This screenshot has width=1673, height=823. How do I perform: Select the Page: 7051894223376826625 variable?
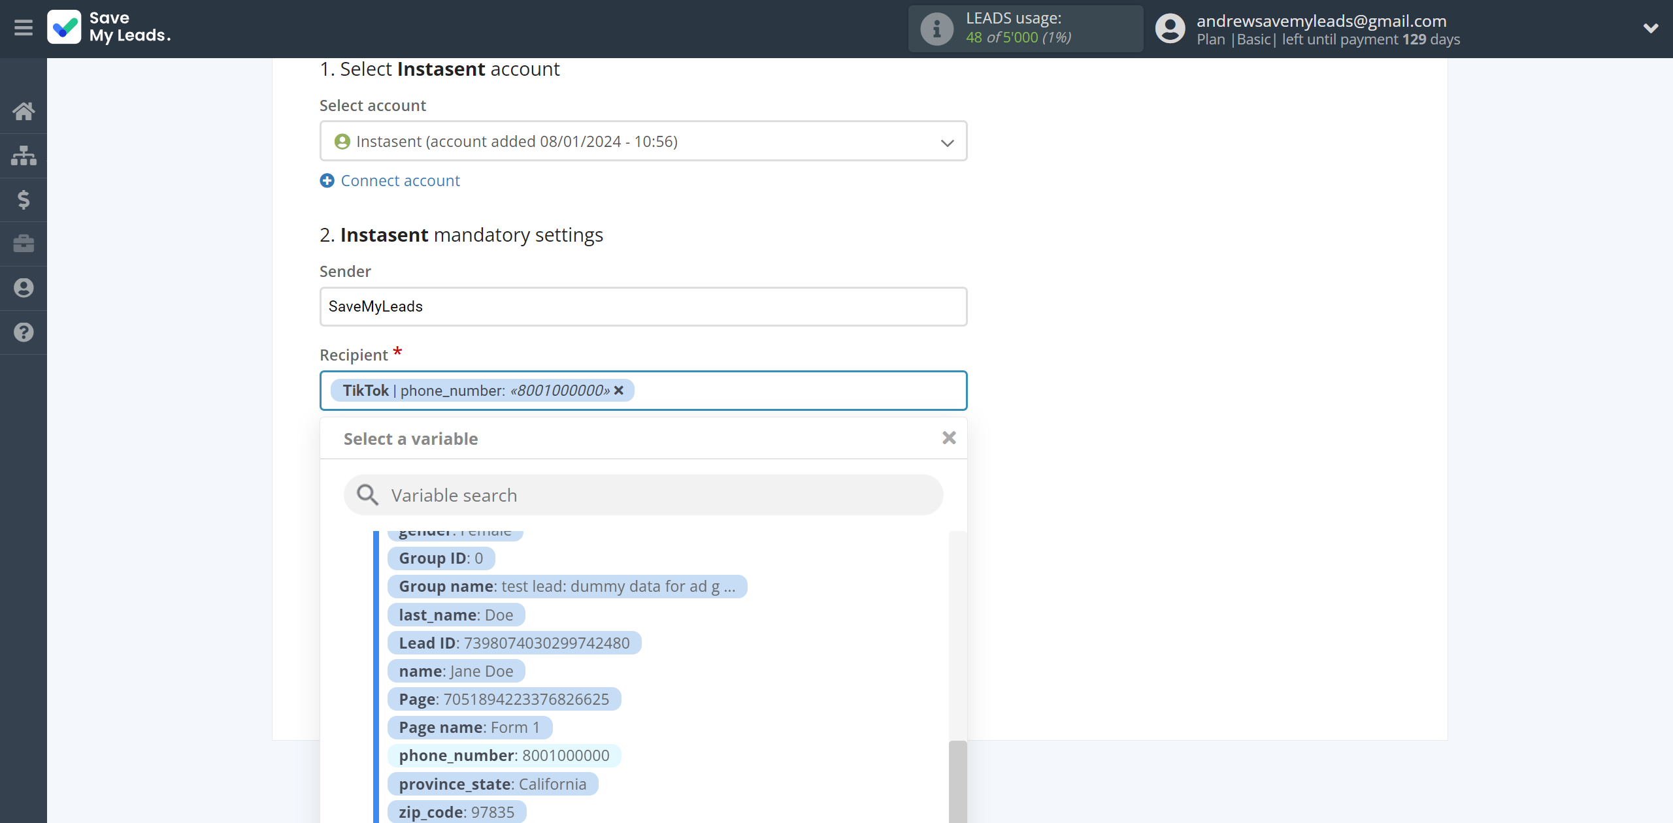pos(504,699)
